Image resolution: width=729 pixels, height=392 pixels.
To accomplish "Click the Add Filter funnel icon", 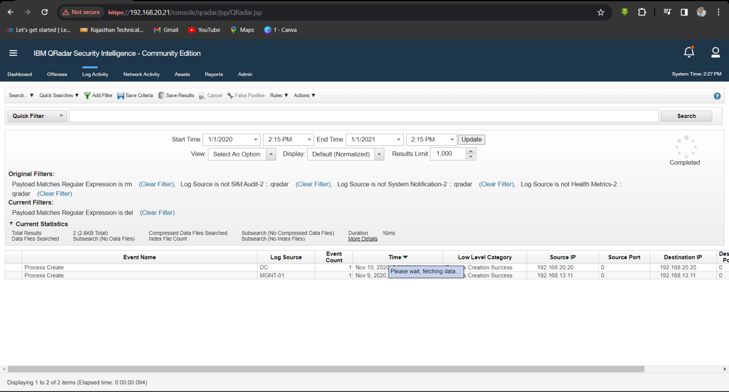I will click(x=87, y=95).
